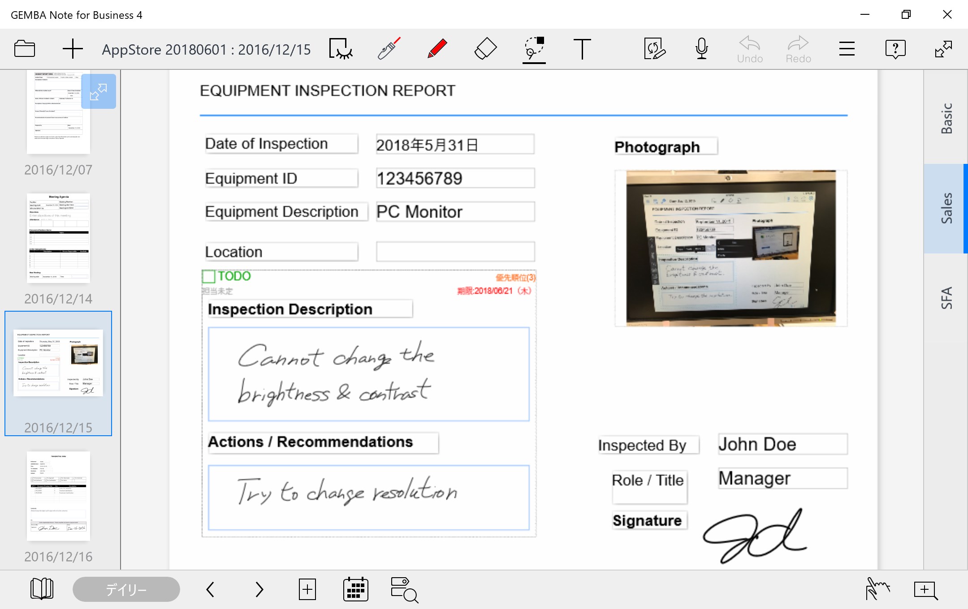Select the eraser tool
This screenshot has height=609, width=968.
tap(485, 49)
